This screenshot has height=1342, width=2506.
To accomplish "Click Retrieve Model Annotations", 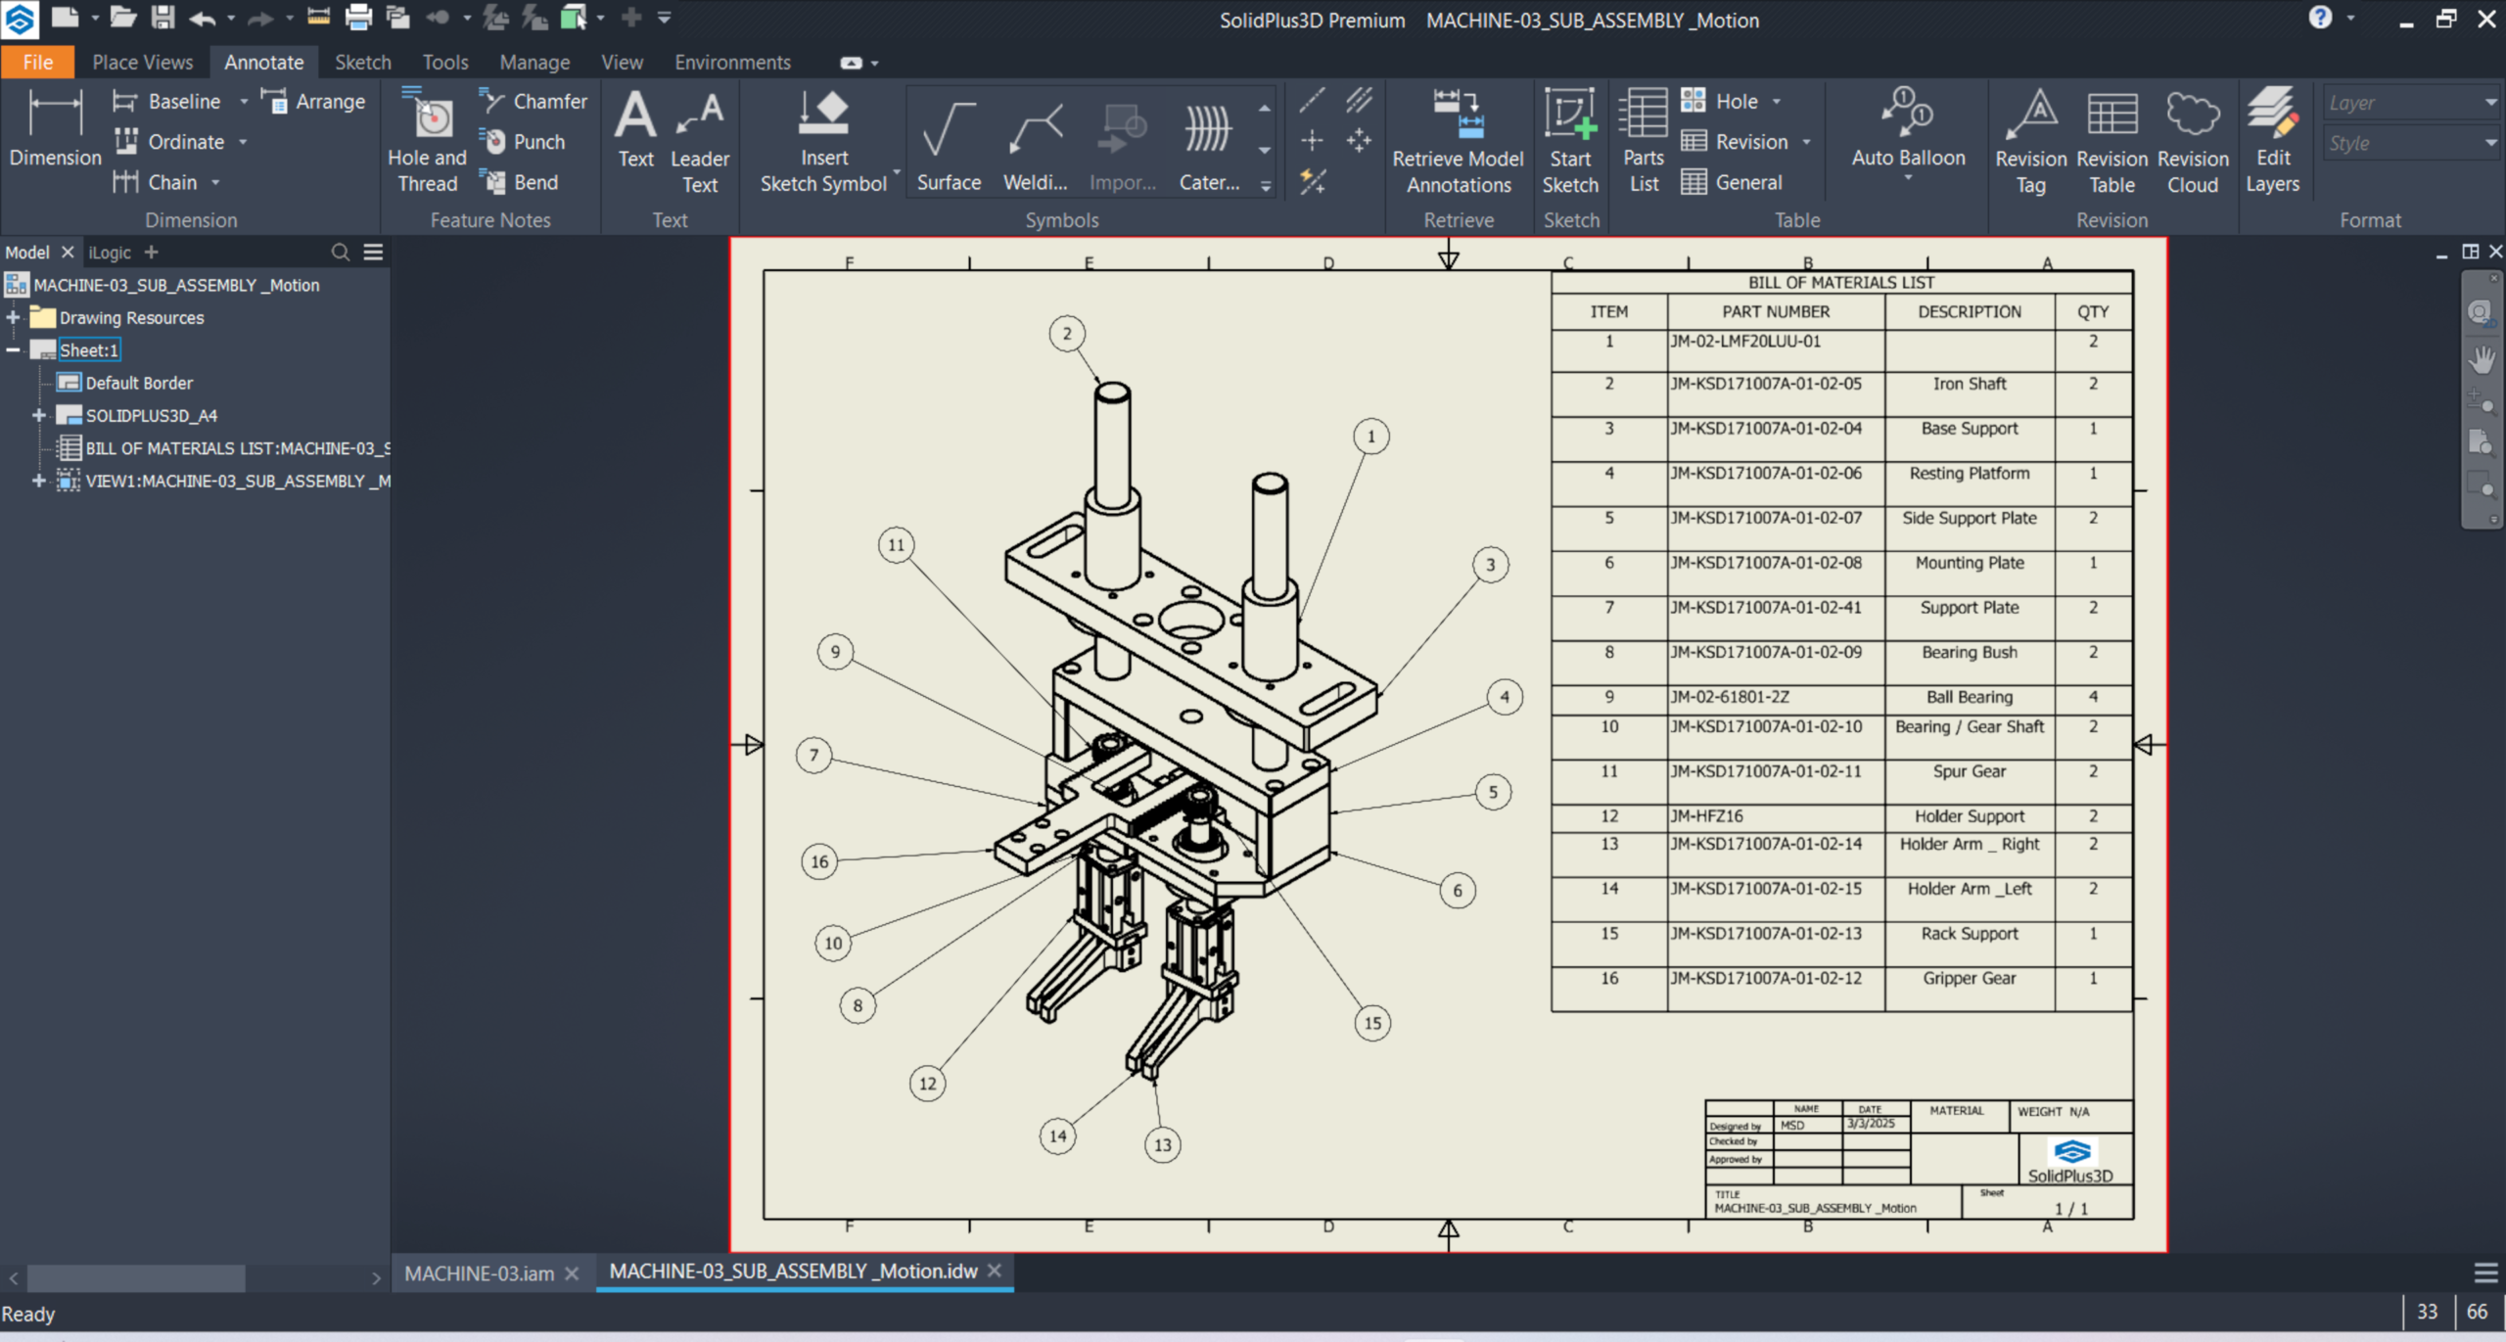I will point(1458,142).
